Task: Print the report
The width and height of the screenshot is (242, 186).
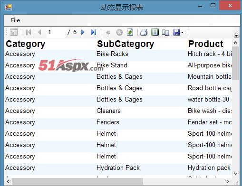Action: tap(144, 32)
